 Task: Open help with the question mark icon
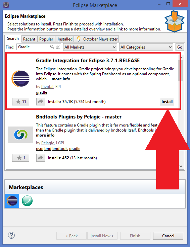(11, 236)
